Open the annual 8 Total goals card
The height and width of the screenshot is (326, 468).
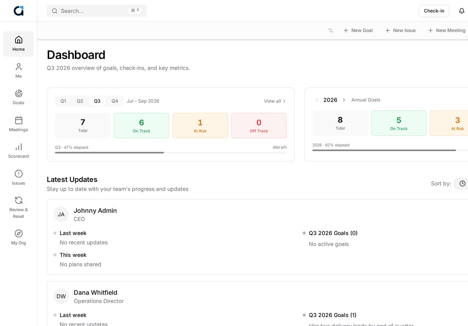(340, 123)
